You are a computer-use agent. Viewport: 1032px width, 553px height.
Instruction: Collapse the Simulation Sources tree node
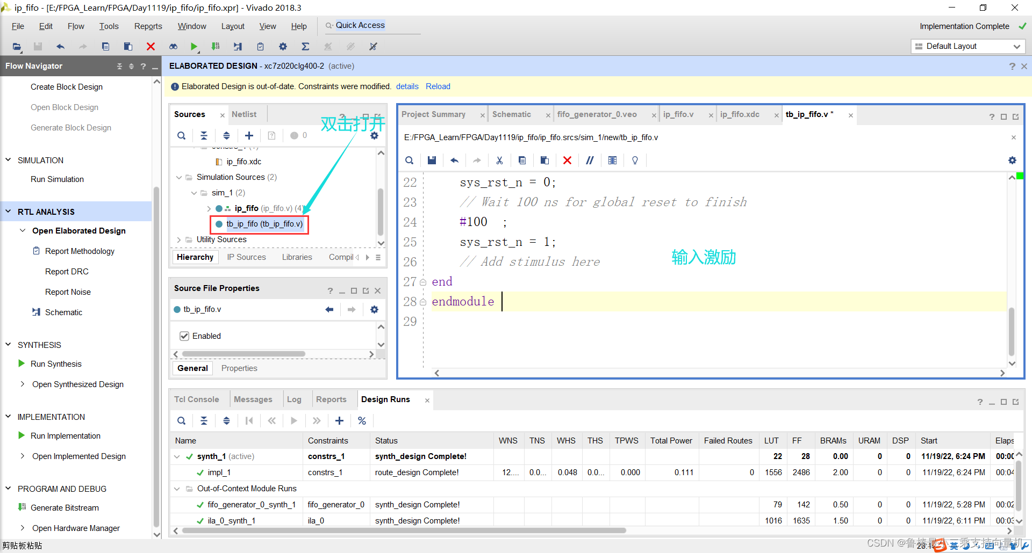tap(179, 177)
